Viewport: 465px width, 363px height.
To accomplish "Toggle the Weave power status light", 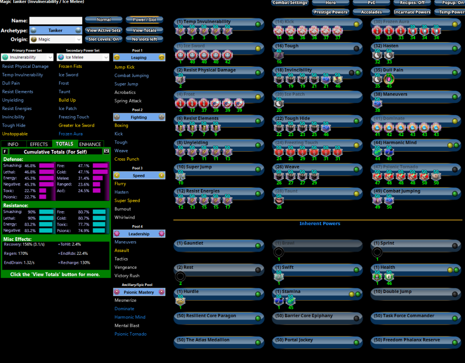I will (357, 169).
